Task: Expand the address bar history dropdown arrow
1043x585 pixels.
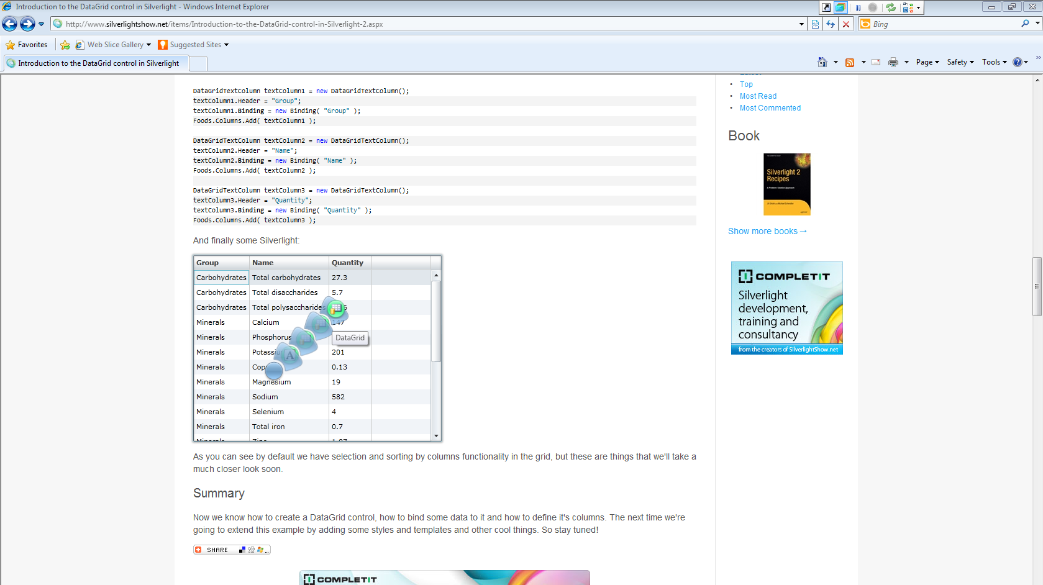Action: (x=801, y=24)
